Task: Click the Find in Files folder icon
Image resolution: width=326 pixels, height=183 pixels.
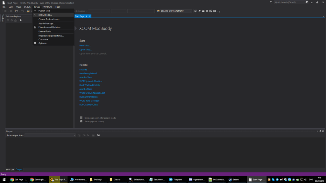Action: [x=158, y=11]
